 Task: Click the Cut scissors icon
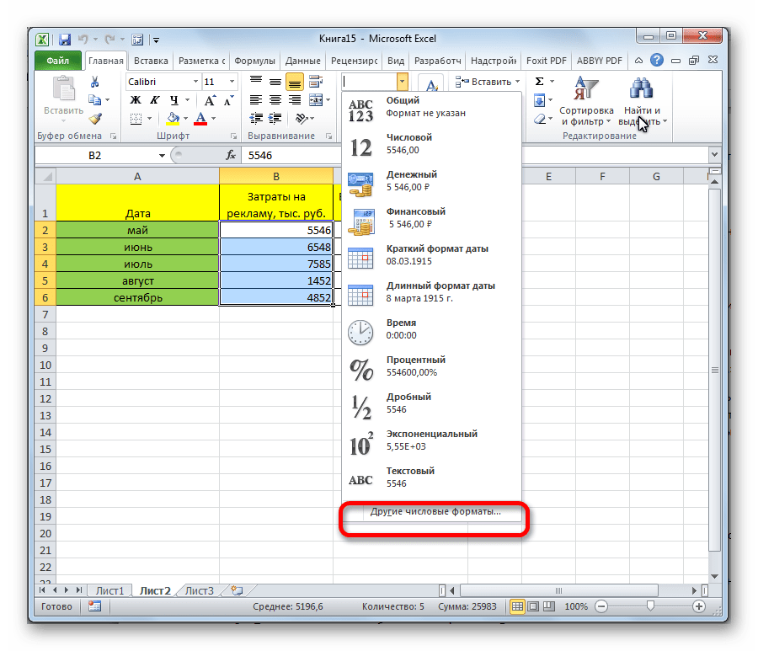pos(95,82)
